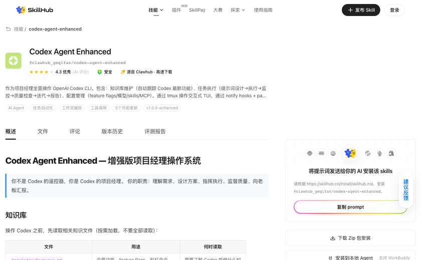Screen dimensions: 421x260
Task: Click the 源自 Clawhub · 高速下载 label
Action: pyautogui.click(x=149, y=72)
